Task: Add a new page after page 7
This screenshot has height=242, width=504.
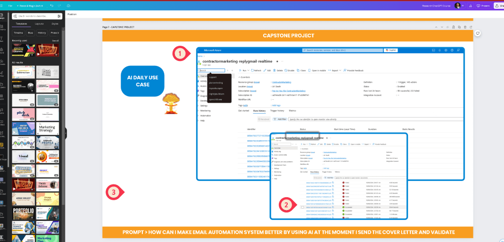Action: [x=471, y=27]
